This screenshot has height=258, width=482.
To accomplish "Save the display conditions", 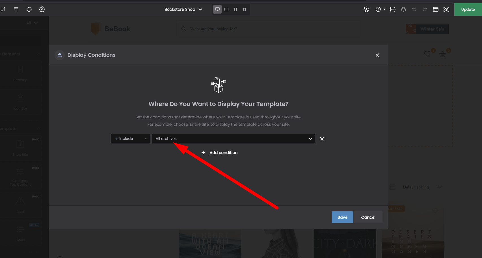I will [342, 217].
